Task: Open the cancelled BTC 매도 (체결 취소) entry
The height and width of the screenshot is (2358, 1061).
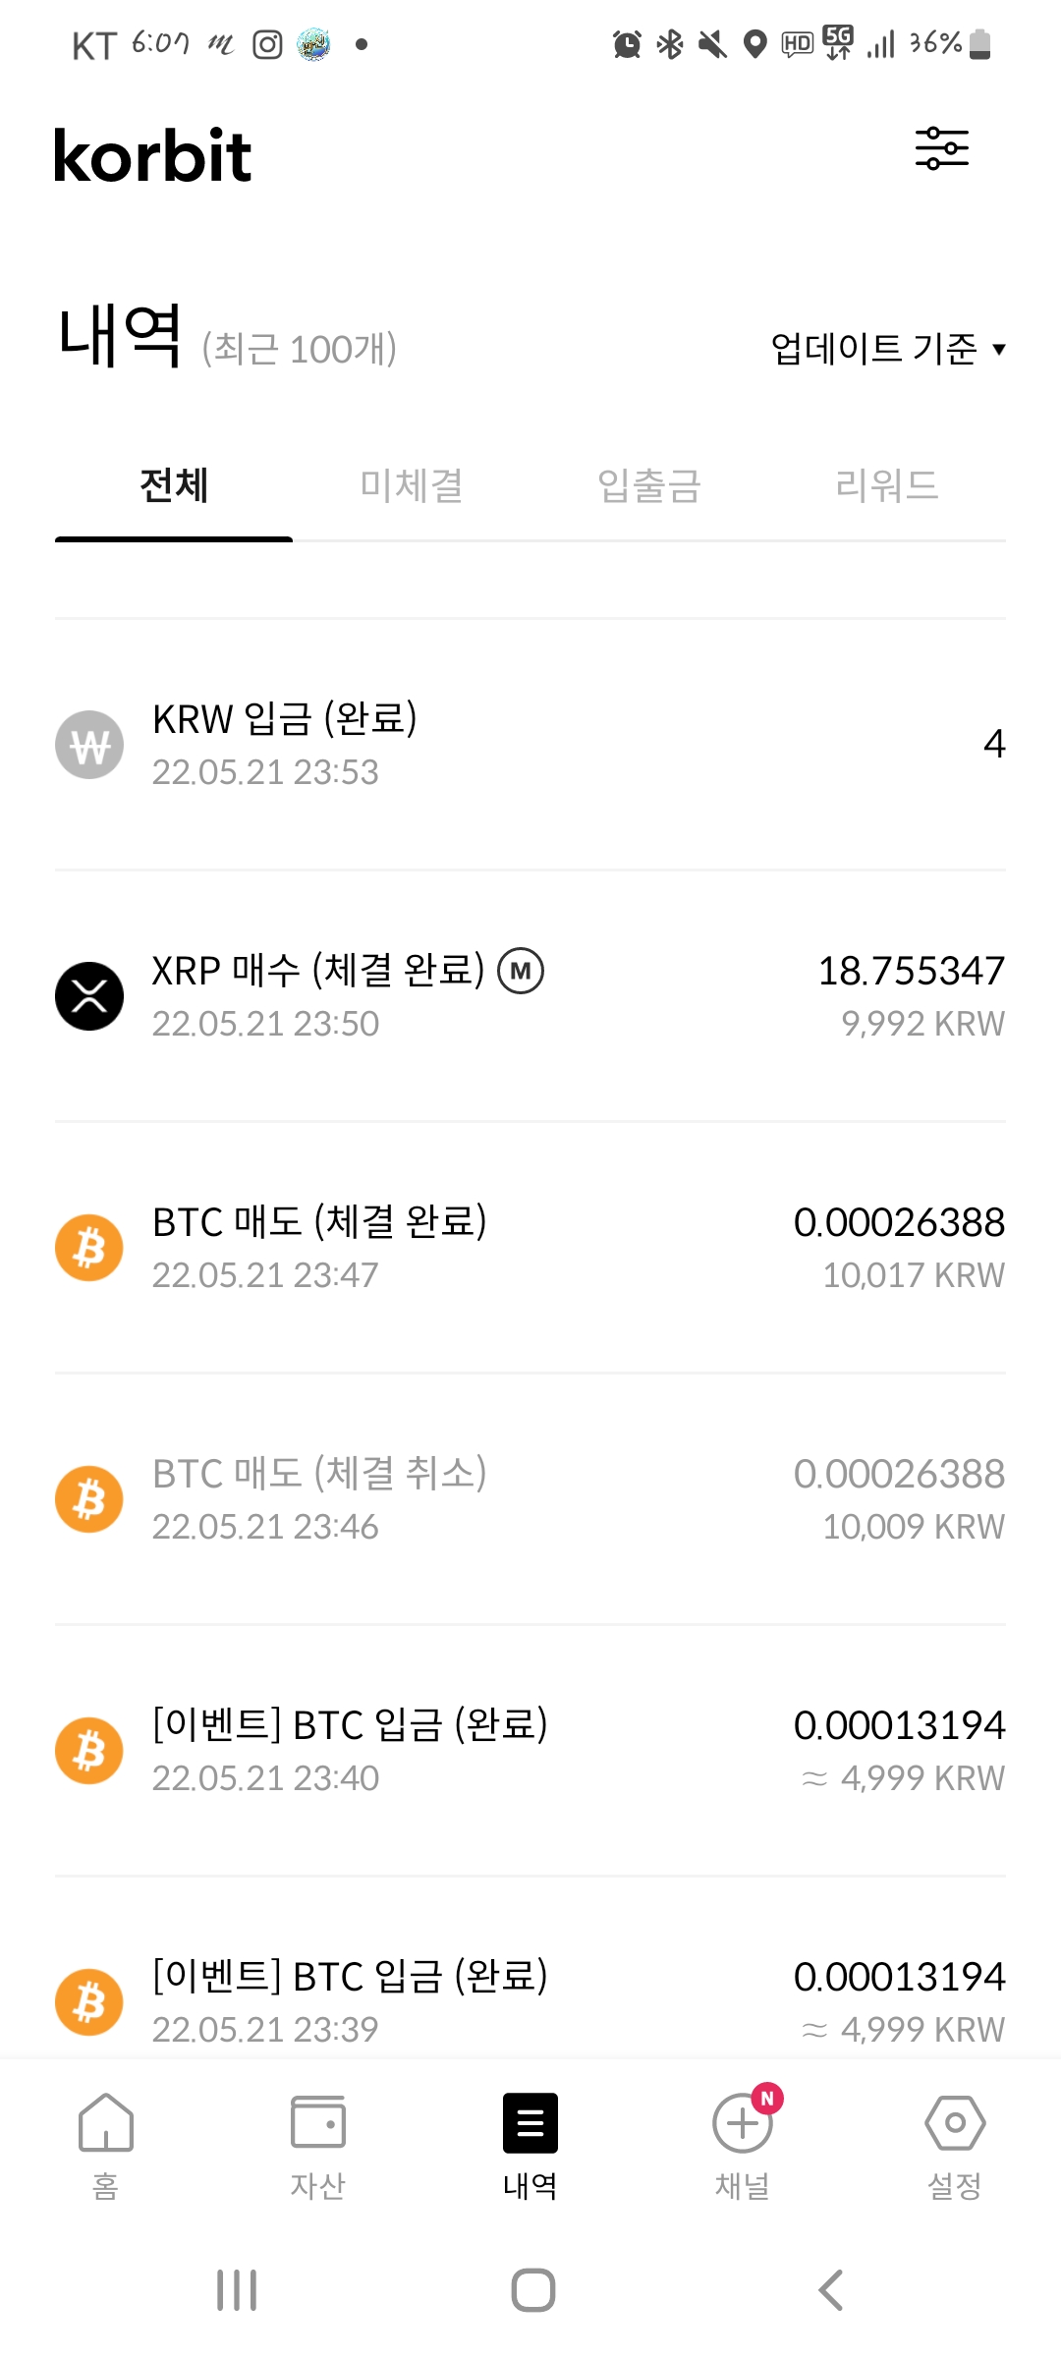Action: (530, 1498)
